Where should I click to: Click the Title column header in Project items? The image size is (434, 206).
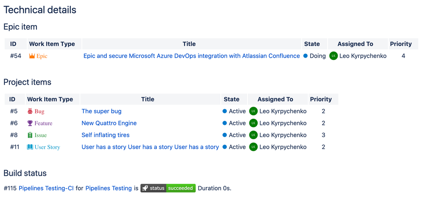[x=148, y=99]
